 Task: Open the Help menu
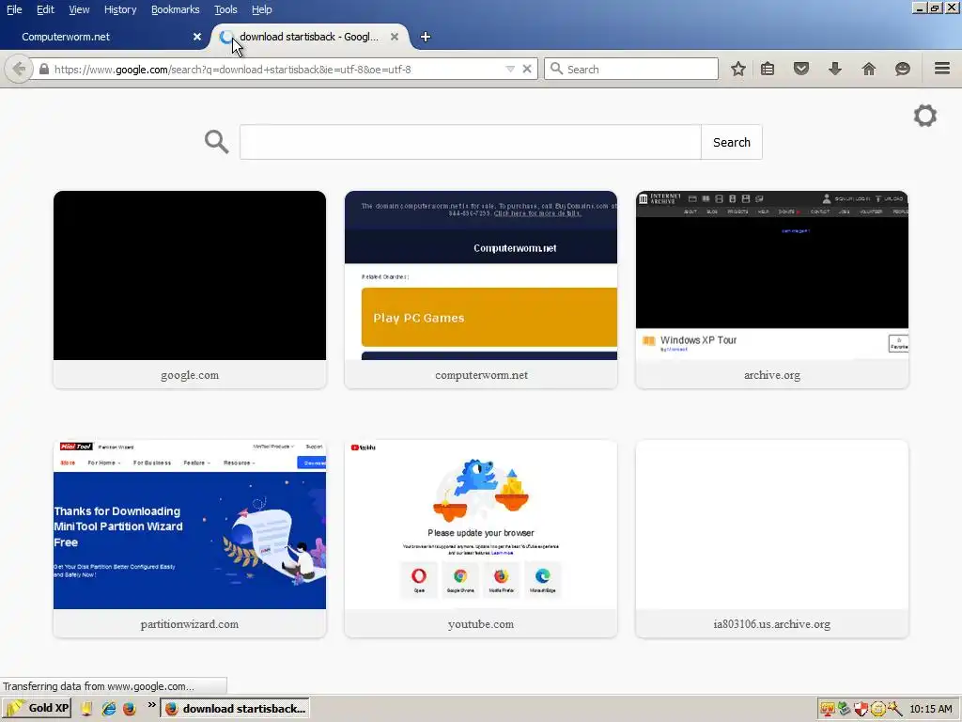(261, 9)
